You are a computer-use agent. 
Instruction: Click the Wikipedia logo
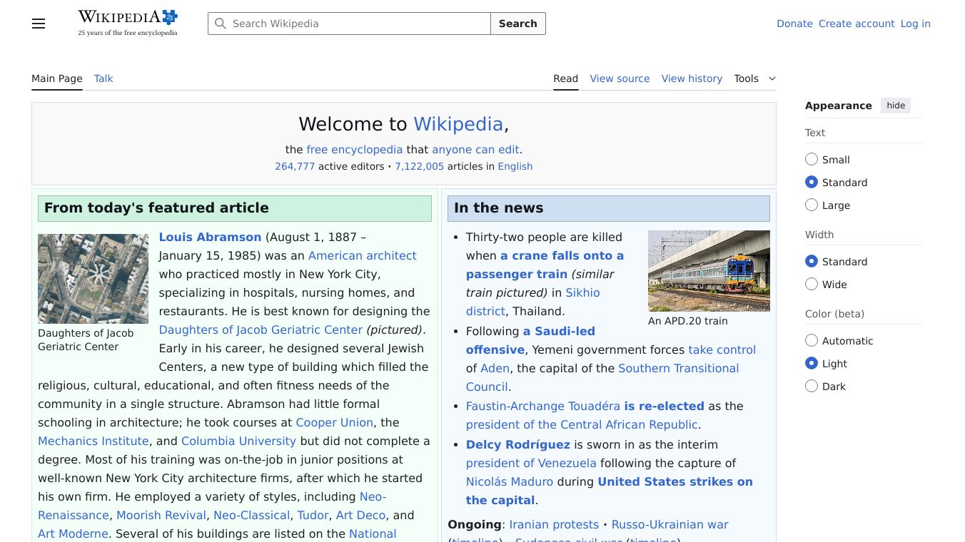coord(128,23)
